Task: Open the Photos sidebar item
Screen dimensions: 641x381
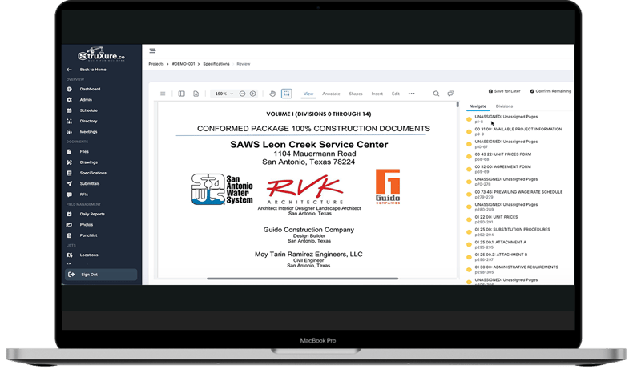Action: click(x=80, y=225)
